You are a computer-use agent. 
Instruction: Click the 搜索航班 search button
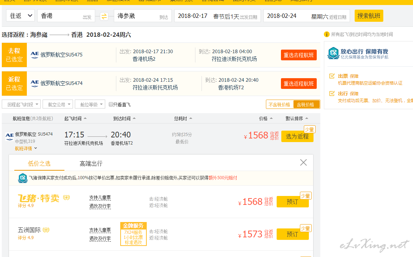coord(369,16)
